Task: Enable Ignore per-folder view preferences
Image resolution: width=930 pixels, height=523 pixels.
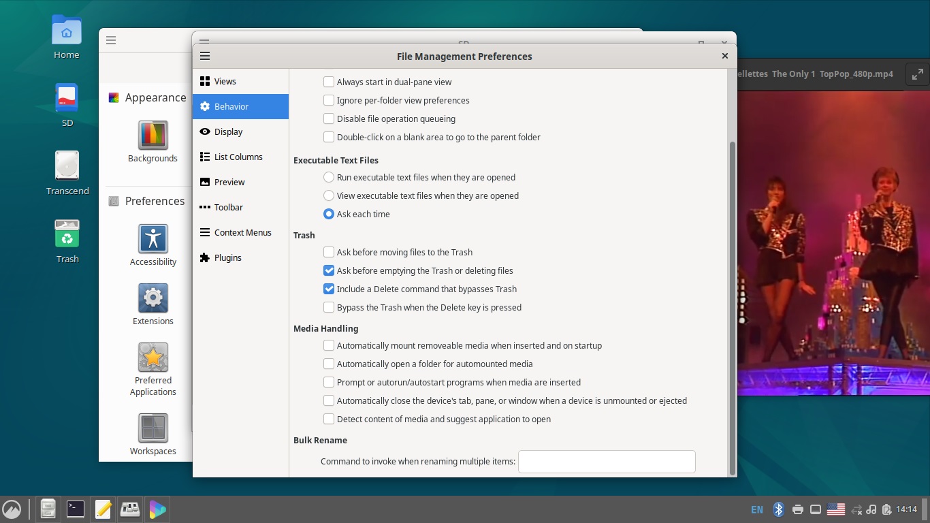Action: (329, 100)
